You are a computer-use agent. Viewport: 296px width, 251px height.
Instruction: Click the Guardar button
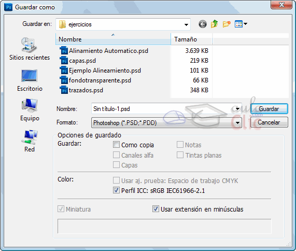[x=269, y=108]
